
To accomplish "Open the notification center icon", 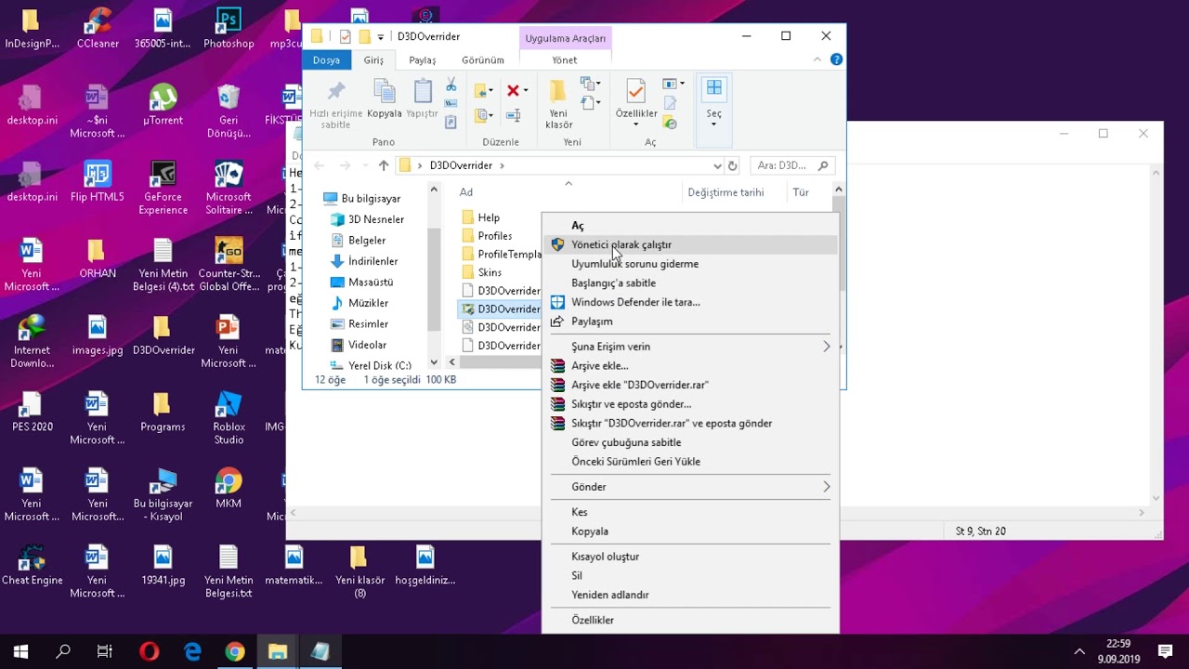I will [1165, 651].
